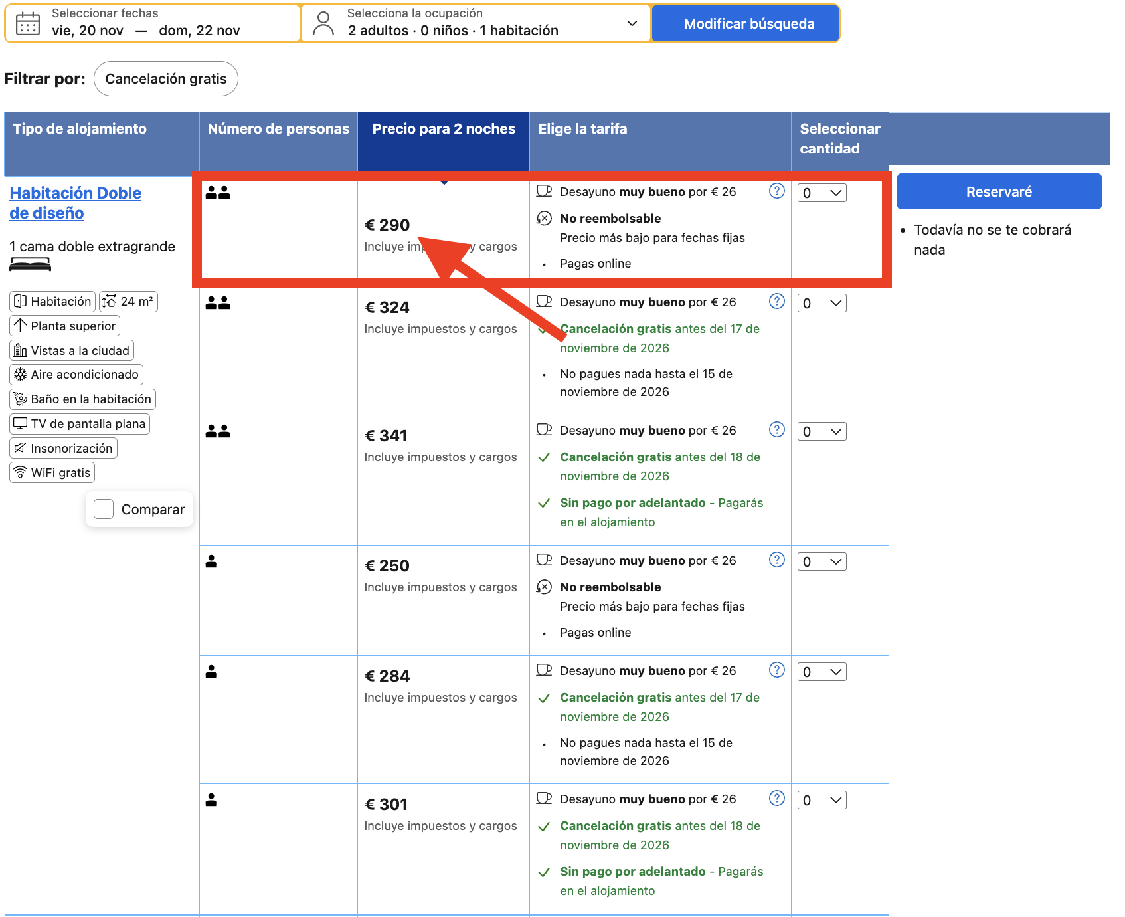Click the TV de pantalla plana icon
1125x917 pixels.
pos(21,423)
